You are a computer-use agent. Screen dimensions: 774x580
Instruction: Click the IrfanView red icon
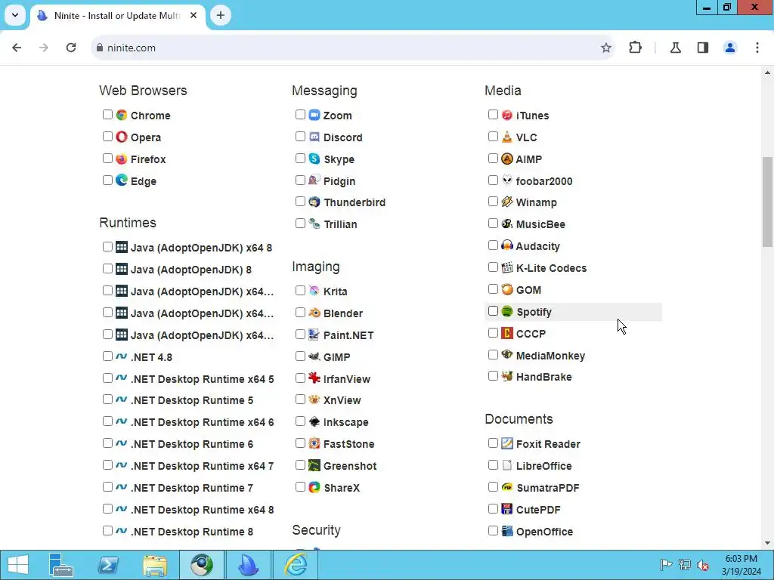pos(314,378)
